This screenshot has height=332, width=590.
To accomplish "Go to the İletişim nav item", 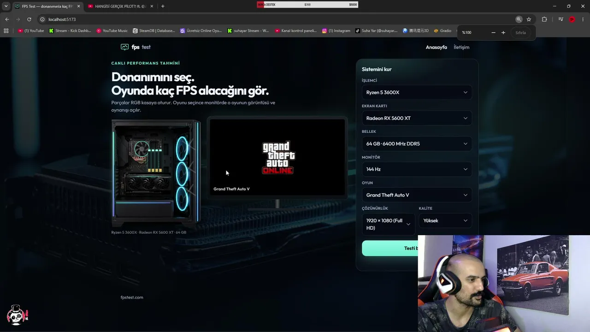I will [461, 47].
